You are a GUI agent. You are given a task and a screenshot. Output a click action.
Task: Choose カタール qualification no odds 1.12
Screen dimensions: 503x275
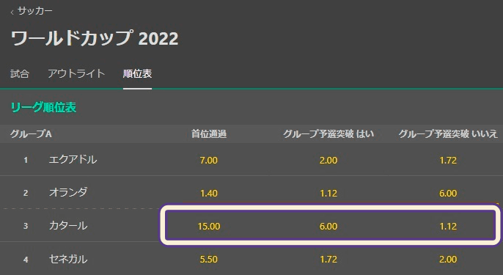(448, 226)
